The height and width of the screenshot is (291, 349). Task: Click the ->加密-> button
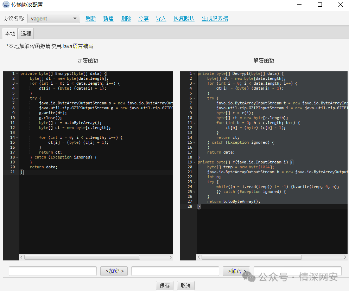[x=114, y=271]
